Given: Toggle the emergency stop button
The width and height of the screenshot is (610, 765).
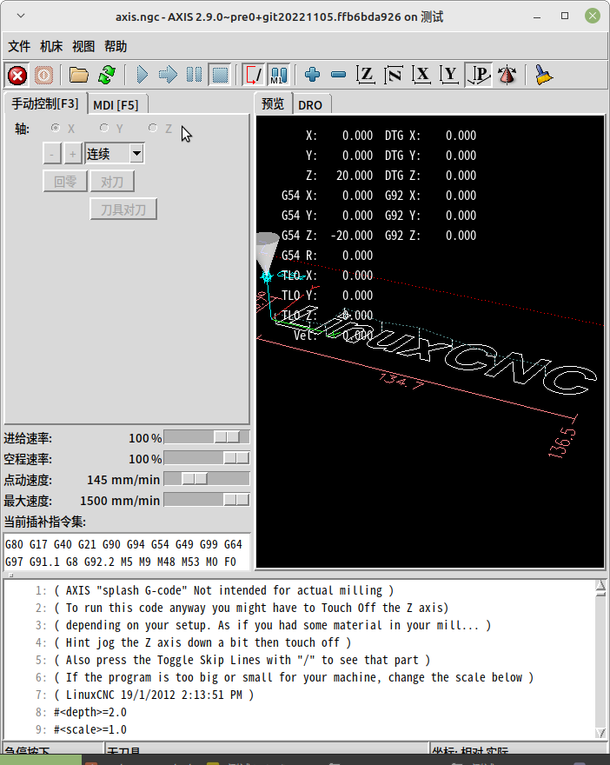Looking at the screenshot, I should [x=17, y=75].
